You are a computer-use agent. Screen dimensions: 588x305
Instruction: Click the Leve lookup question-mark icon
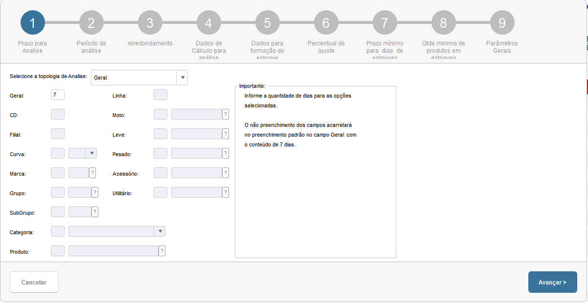pyautogui.click(x=226, y=134)
